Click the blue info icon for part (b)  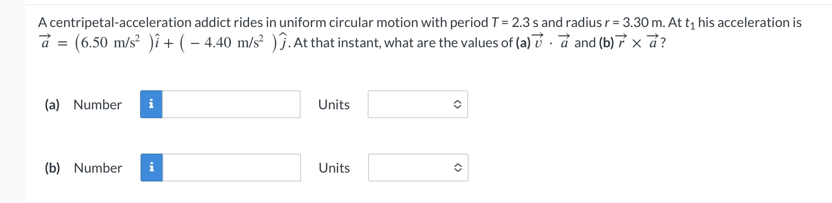152,168
